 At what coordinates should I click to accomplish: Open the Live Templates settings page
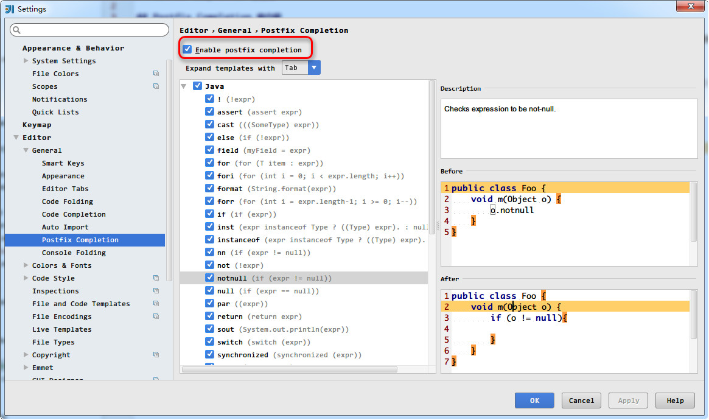coord(61,329)
